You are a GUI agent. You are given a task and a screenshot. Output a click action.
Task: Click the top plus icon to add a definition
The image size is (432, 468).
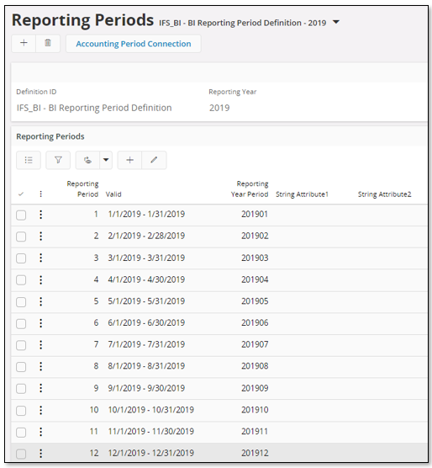24,43
